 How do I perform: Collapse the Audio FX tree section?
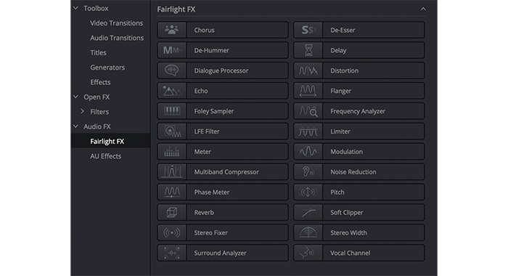[75, 126]
